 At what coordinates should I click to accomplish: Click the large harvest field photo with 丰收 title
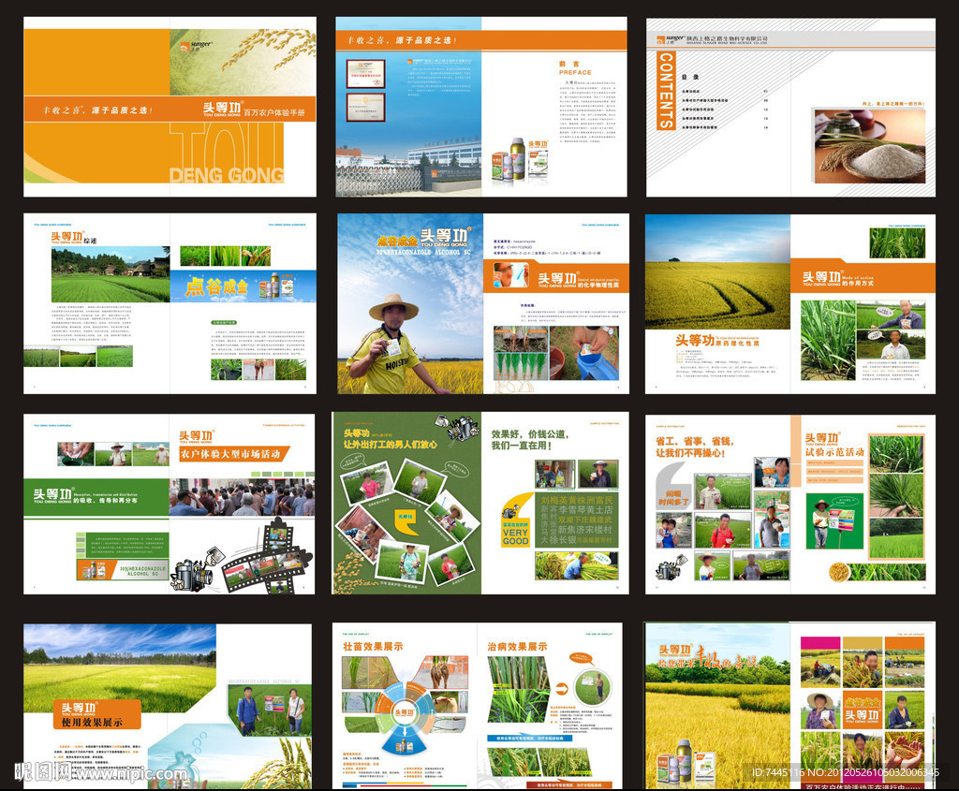717,706
